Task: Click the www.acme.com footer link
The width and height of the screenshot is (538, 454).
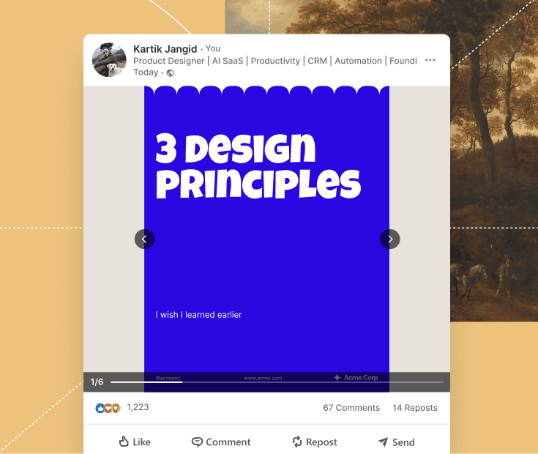Action: [x=264, y=378]
